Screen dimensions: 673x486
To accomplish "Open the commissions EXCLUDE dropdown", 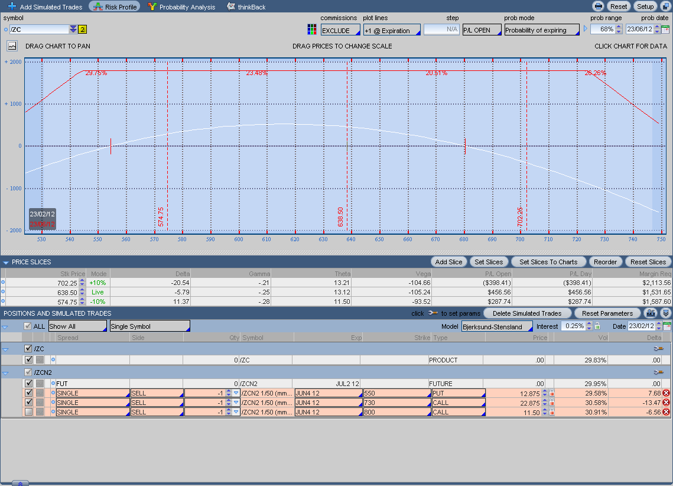I will tap(340, 30).
